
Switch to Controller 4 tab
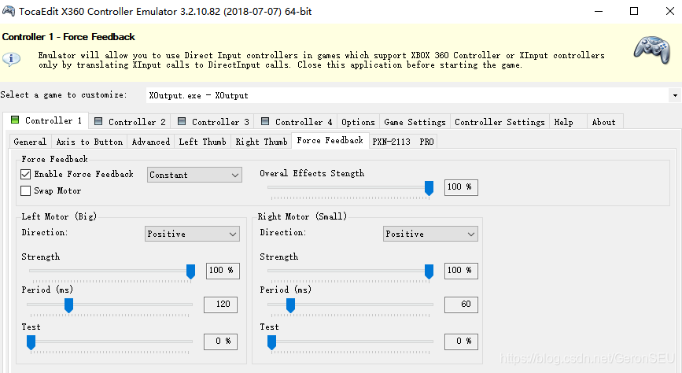297,122
